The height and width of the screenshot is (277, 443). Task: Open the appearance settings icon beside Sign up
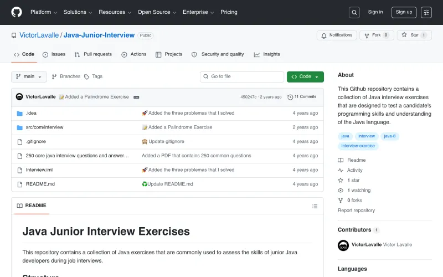tap(426, 12)
